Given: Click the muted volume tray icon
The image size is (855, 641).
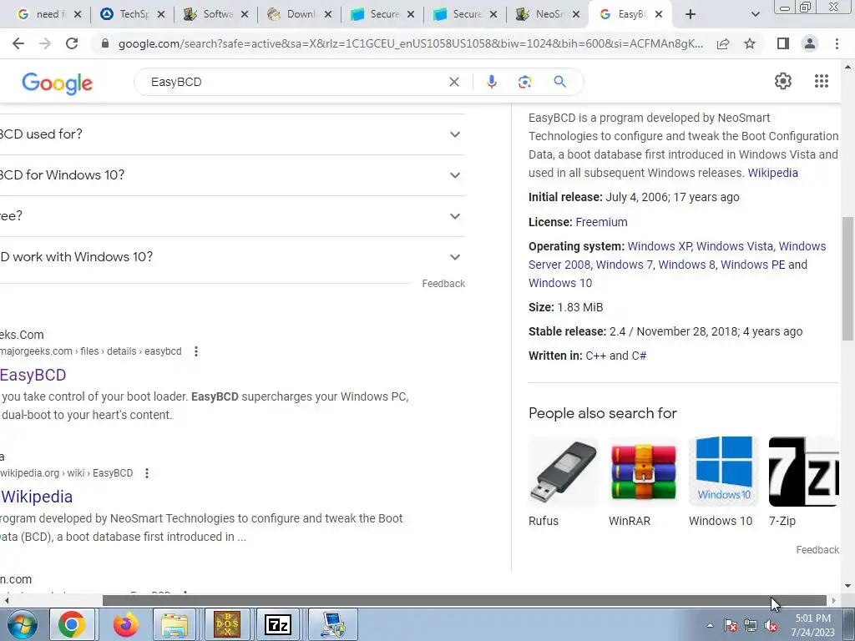Looking at the screenshot, I should tap(771, 626).
